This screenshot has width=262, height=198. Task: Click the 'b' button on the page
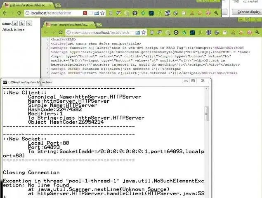pyautogui.click(x=22, y=24)
